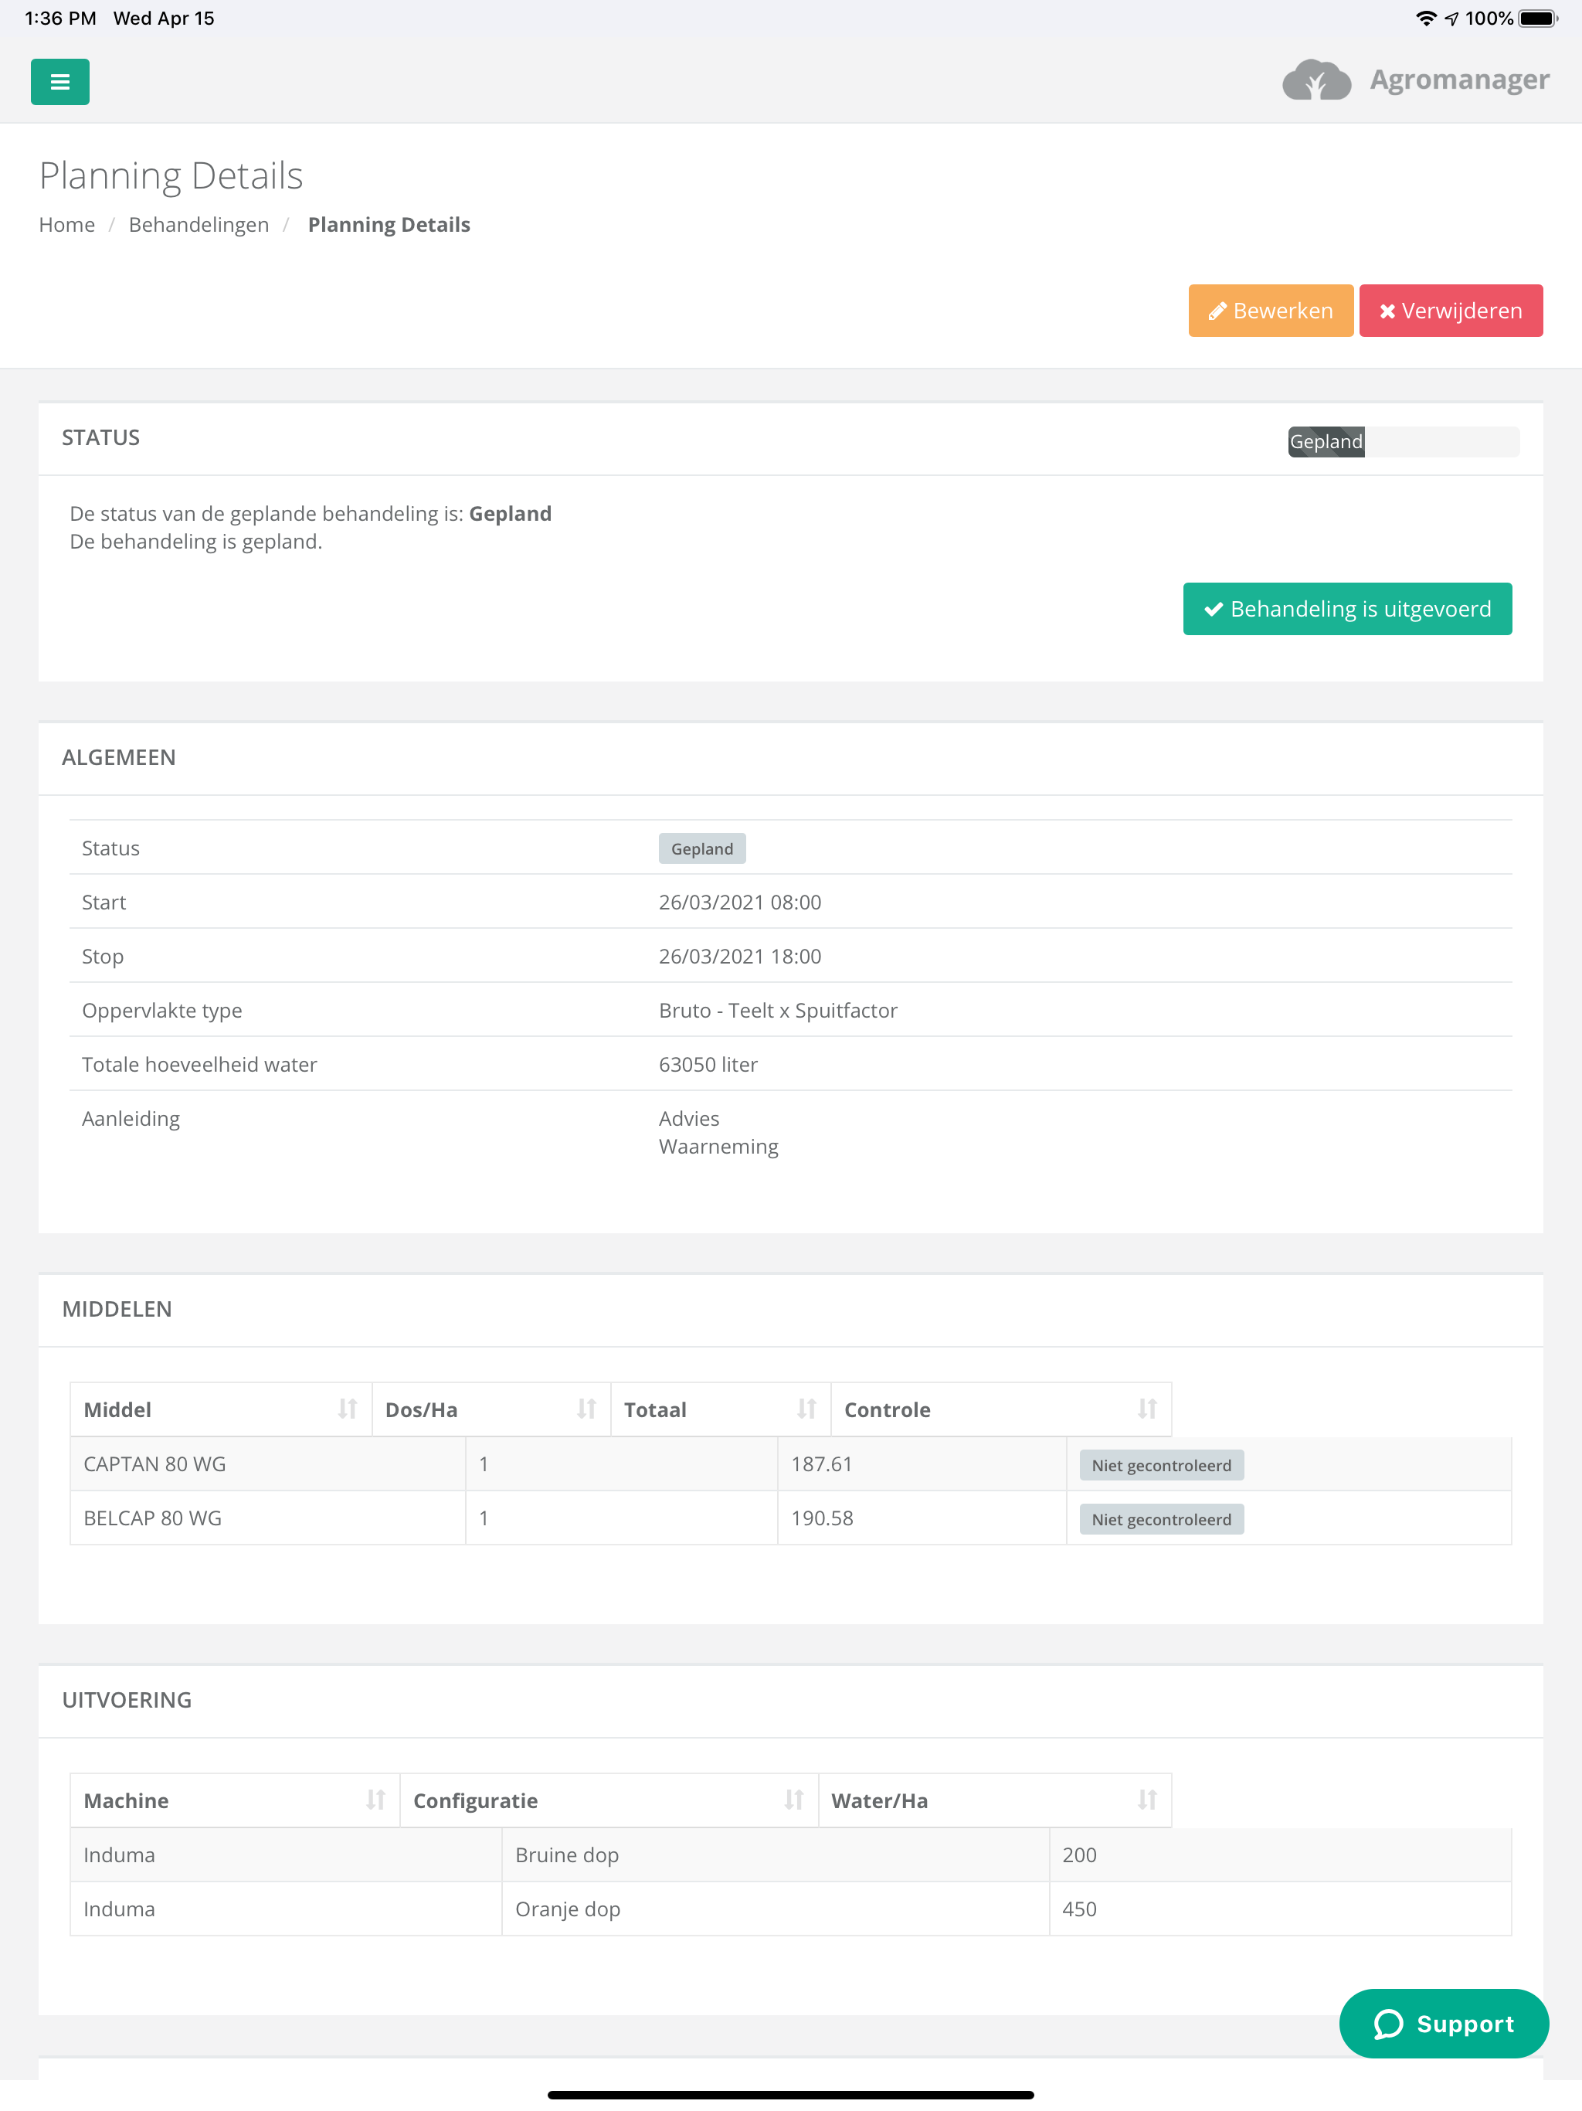The image size is (1582, 2111).
Task: Select the Induma Oranje dop row
Action: [790, 1909]
